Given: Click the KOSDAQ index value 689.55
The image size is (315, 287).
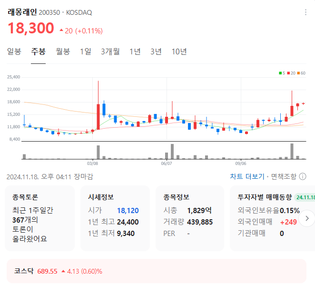Looking at the screenshot, I should 47,271.
